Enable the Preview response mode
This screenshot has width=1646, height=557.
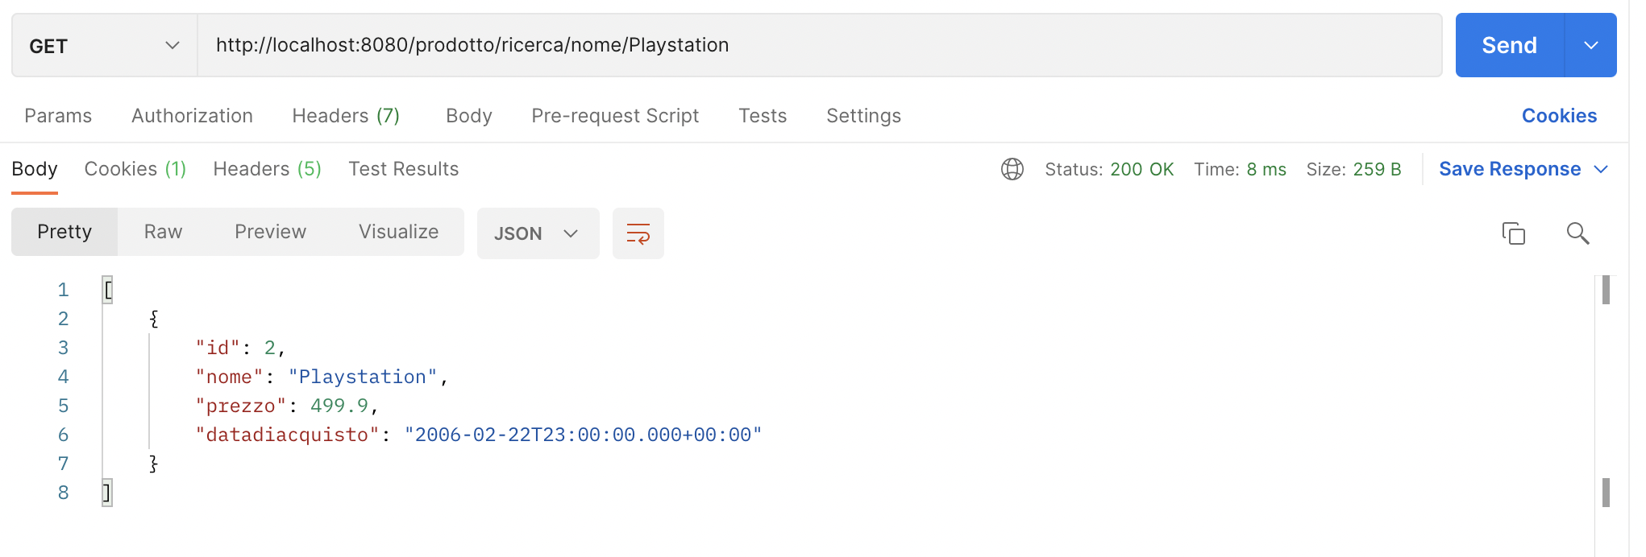[x=270, y=232]
